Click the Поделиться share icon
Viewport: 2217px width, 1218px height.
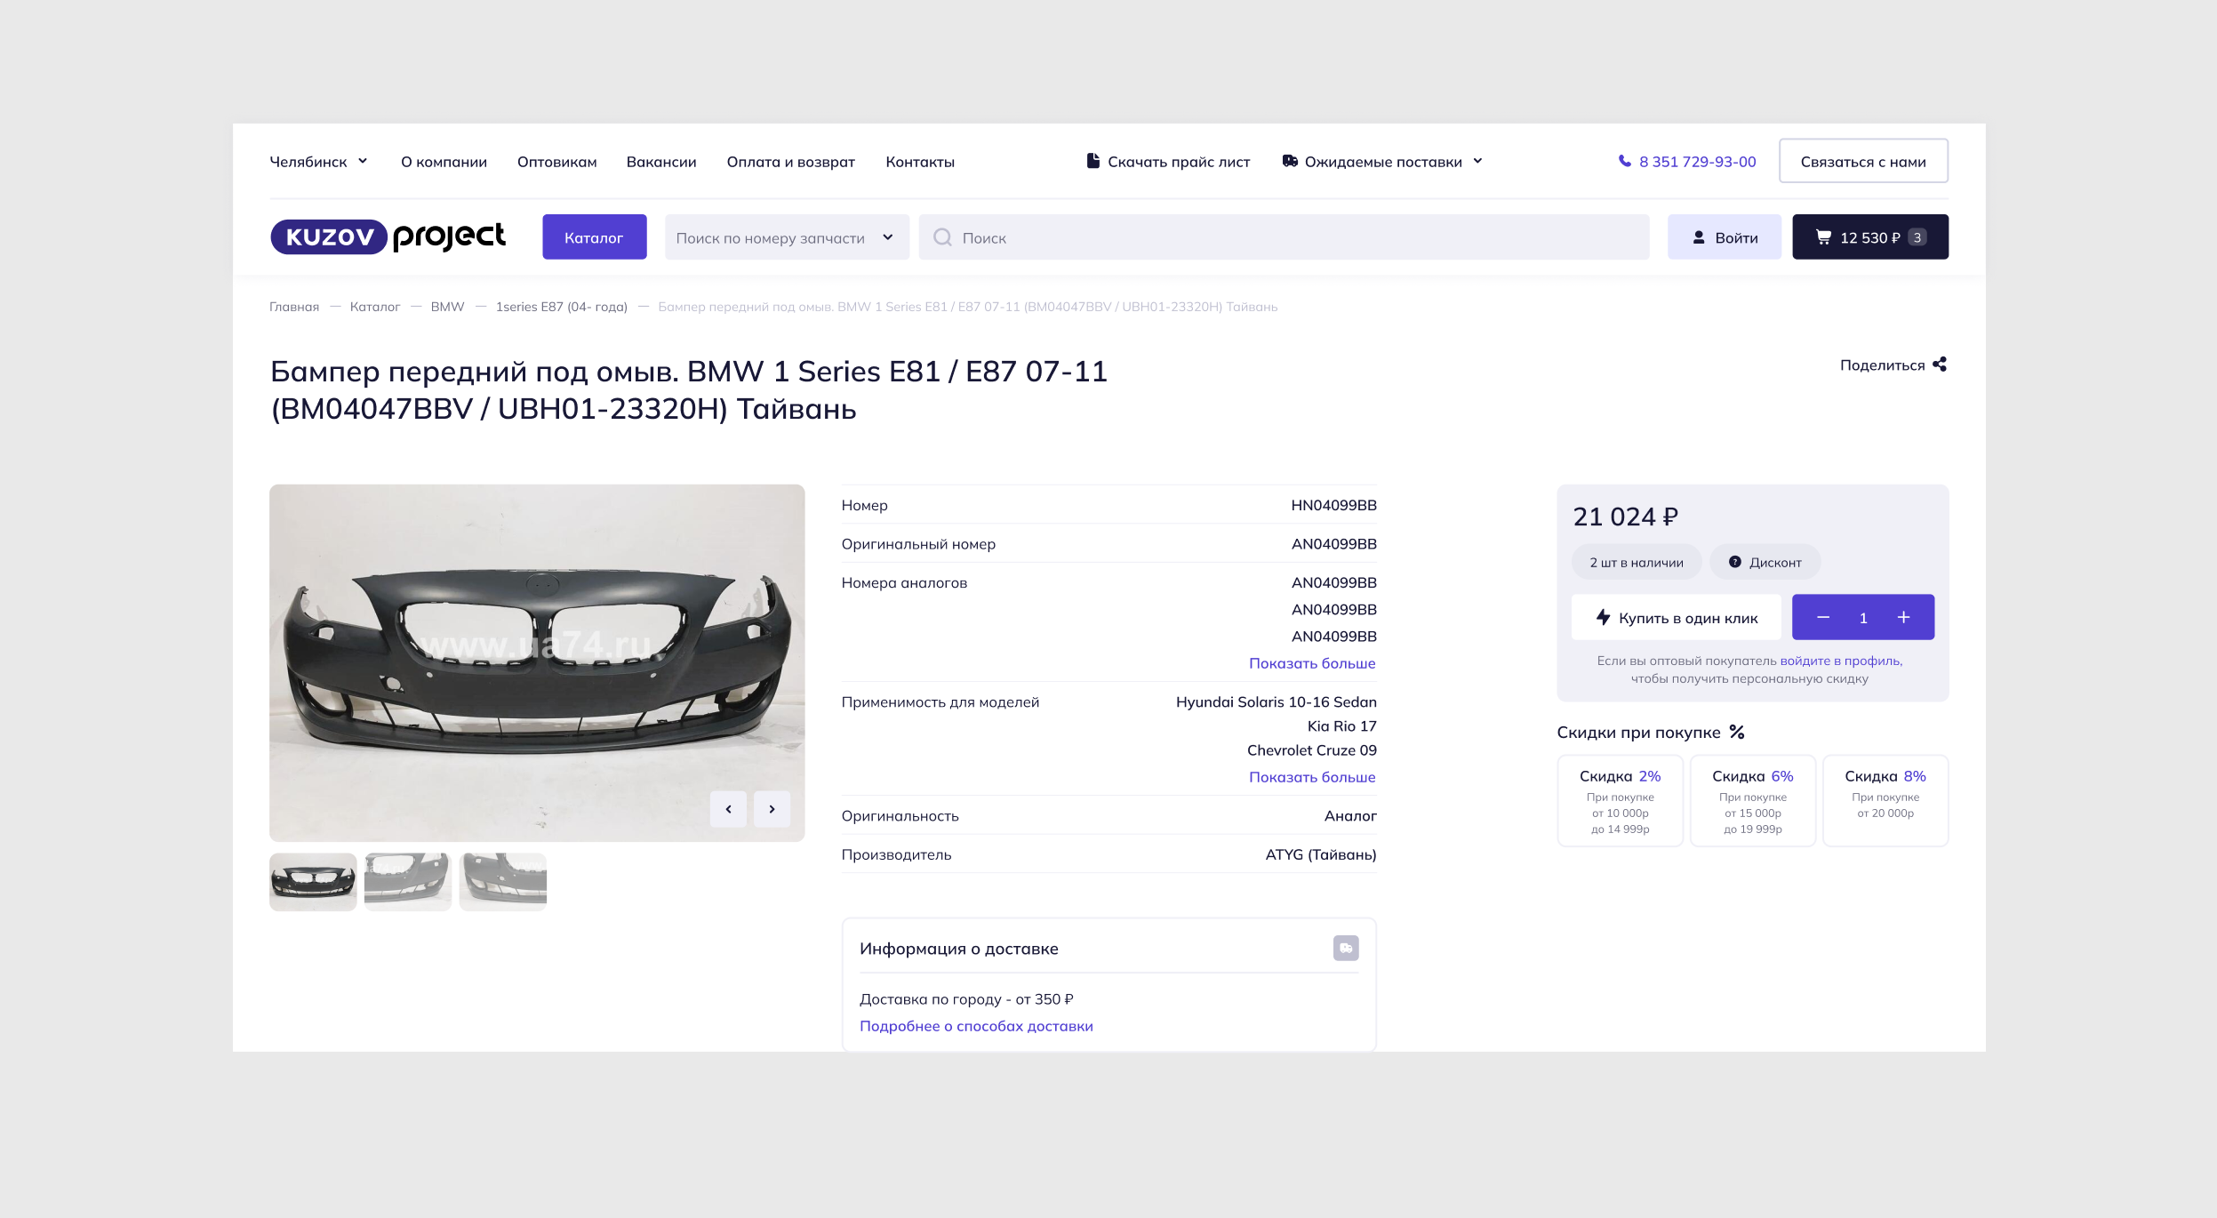(x=1940, y=365)
